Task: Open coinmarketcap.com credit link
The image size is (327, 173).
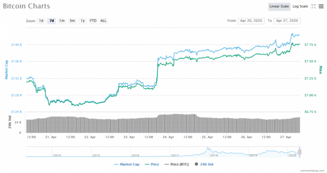Action: pyautogui.click(x=312, y=170)
